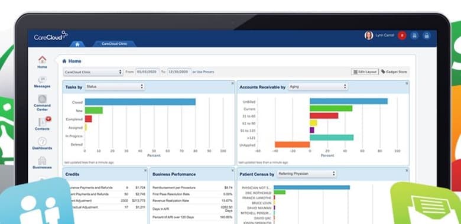461x224 pixels.
Task: Click Reimbursement per Procedure row
Action: coord(192,187)
